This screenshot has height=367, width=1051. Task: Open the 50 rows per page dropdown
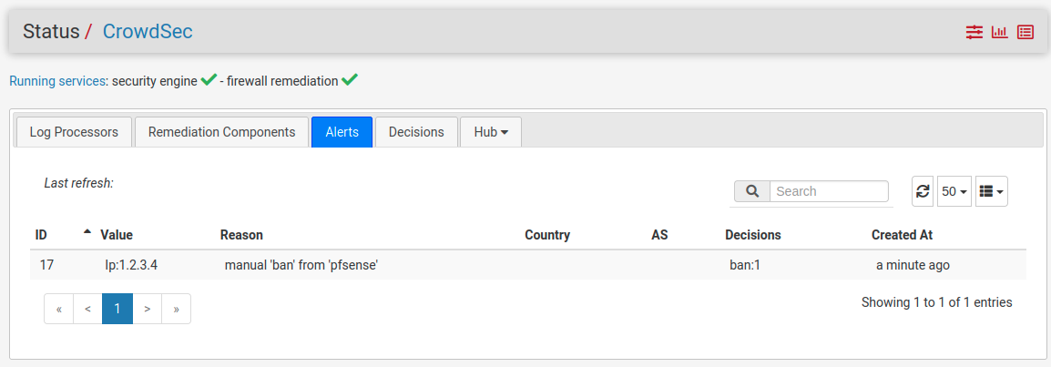tap(954, 191)
